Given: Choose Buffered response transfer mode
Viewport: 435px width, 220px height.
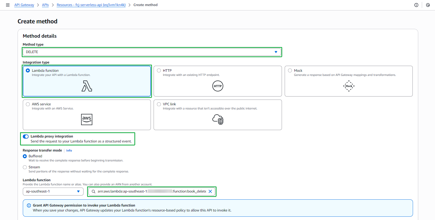Looking at the screenshot, I should (x=25, y=156).
